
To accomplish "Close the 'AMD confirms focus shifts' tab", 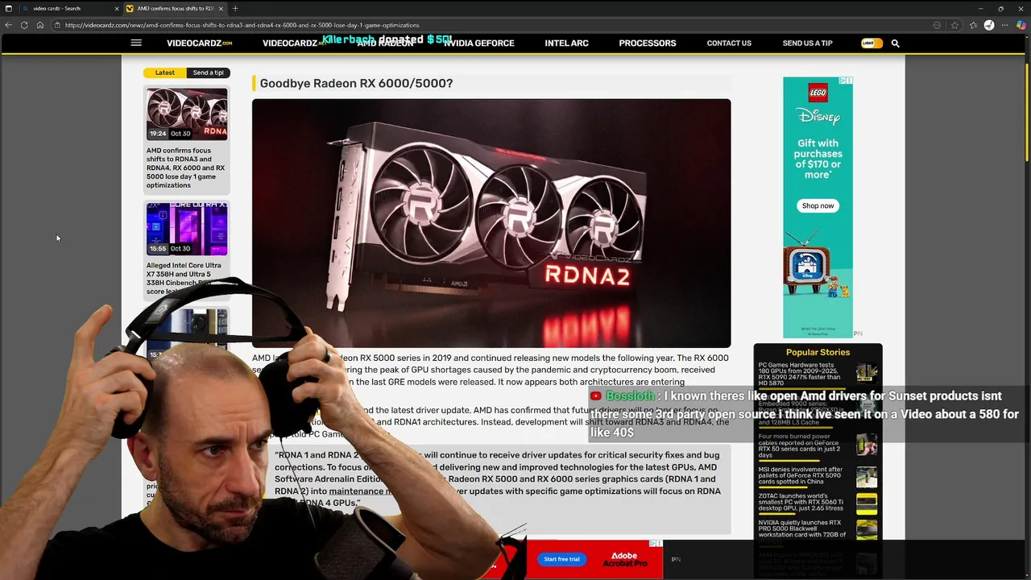I will (222, 8).
